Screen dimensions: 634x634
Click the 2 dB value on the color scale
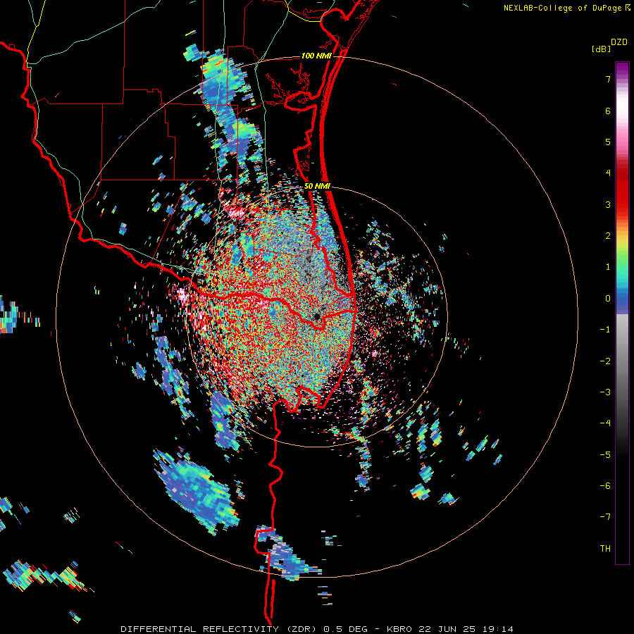point(608,236)
